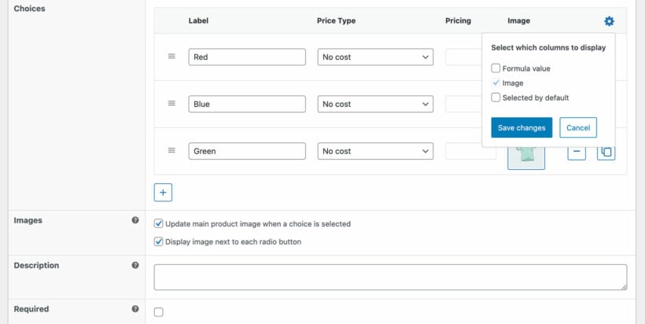This screenshot has width=645, height=324.
Task: Click the Label column header
Action: tap(198, 20)
